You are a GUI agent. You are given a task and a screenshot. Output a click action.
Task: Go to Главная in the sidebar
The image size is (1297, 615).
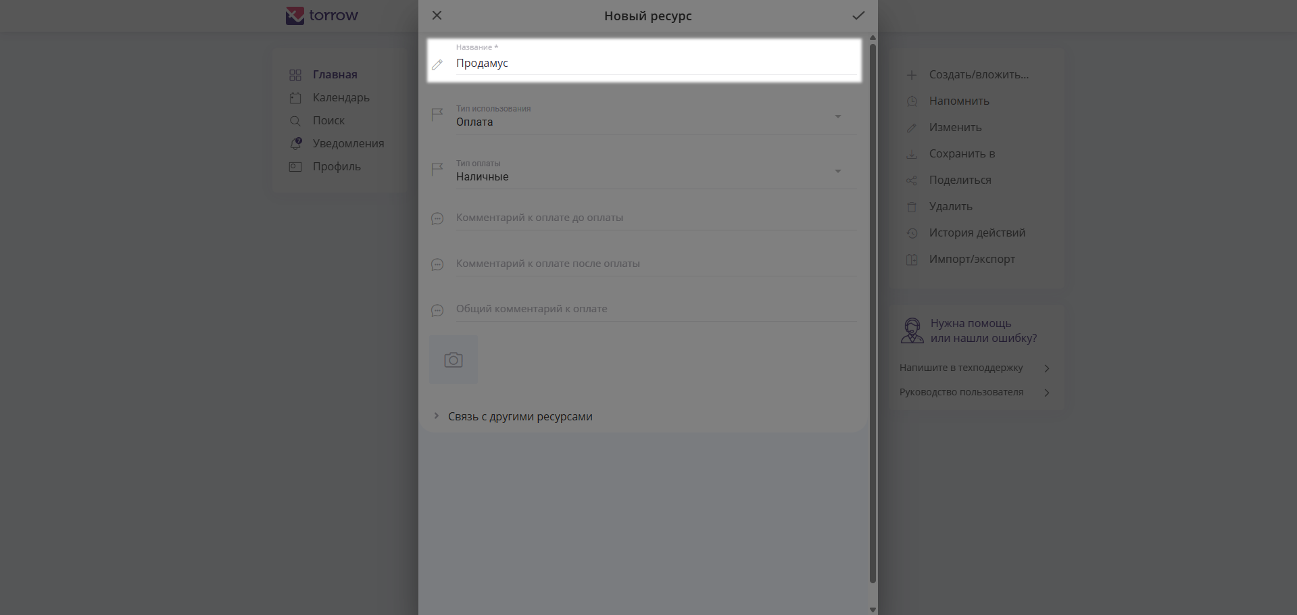tap(335, 75)
